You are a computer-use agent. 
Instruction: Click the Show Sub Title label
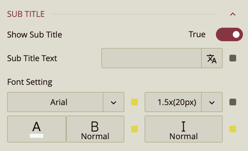point(34,34)
